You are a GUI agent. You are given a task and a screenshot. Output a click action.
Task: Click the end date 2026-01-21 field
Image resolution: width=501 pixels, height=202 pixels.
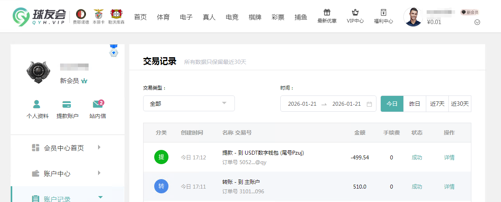[346, 104]
